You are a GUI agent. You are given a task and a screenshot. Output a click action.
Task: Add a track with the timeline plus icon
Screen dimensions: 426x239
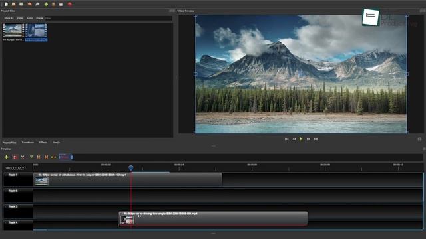pos(6,157)
